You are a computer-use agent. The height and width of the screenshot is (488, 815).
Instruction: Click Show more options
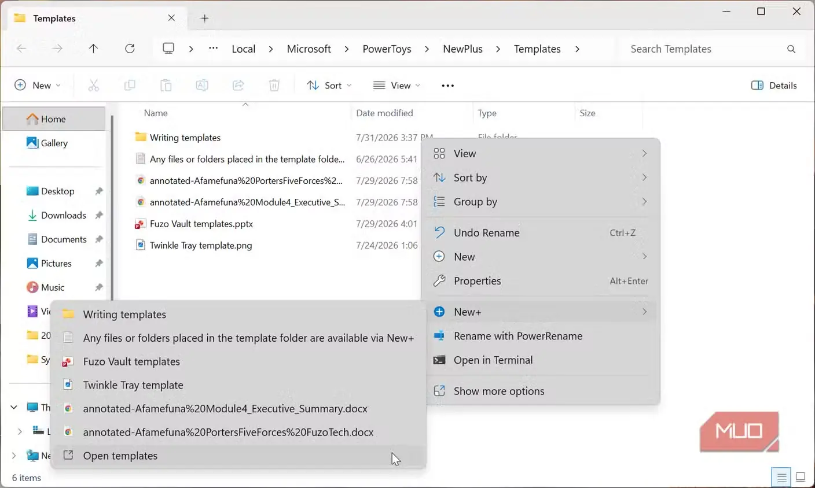tap(541, 391)
